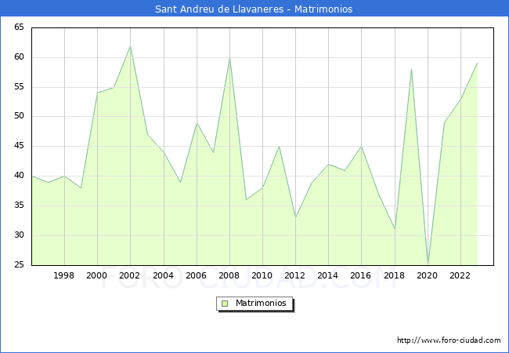Click the green Matrimonios legend swatch
Screen dimensions: 509x353
(x=225, y=303)
